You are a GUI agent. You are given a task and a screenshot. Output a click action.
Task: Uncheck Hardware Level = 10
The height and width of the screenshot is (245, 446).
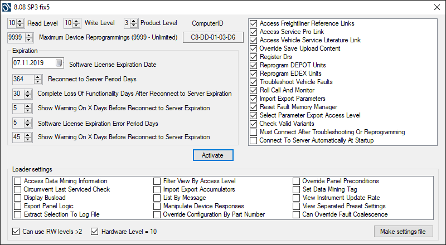(x=94, y=232)
